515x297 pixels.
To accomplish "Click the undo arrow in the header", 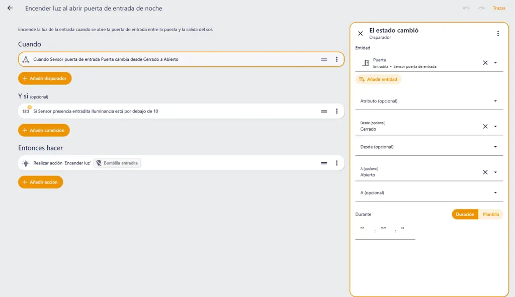I will (x=466, y=8).
